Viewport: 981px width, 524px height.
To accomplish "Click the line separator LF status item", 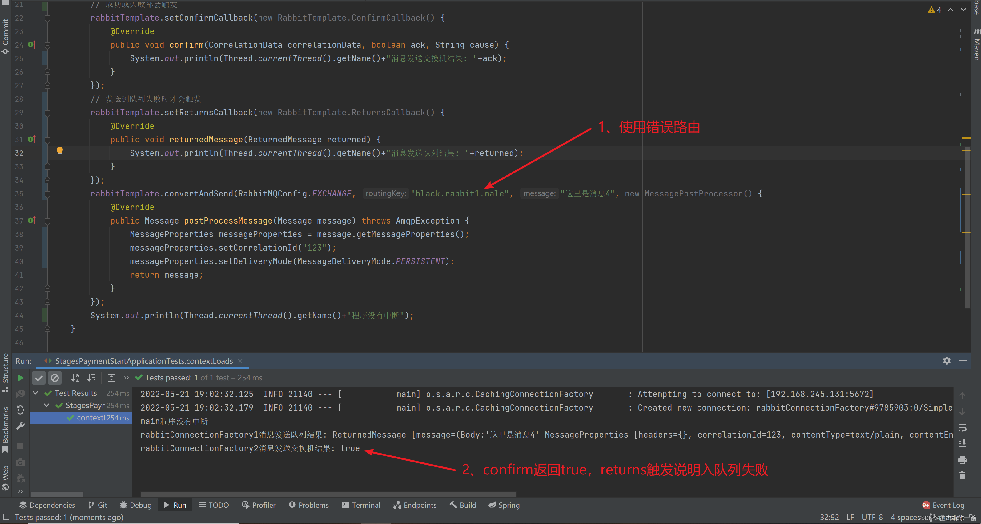I will (850, 517).
